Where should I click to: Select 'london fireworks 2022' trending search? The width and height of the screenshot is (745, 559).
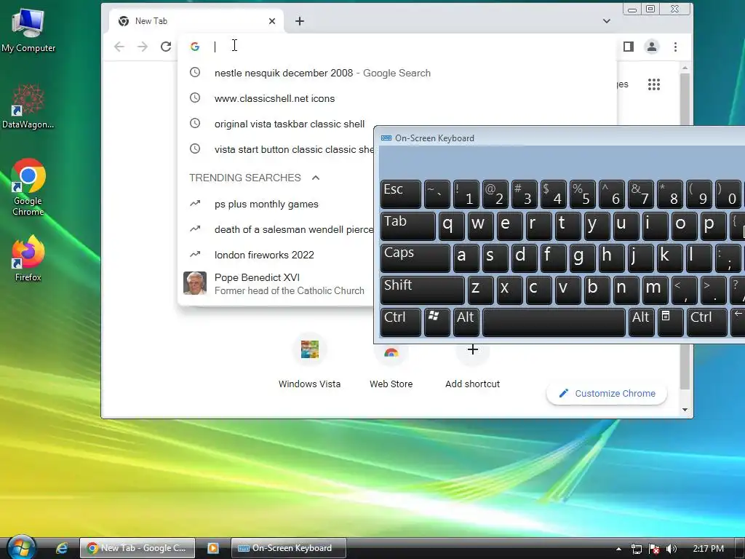point(276,255)
